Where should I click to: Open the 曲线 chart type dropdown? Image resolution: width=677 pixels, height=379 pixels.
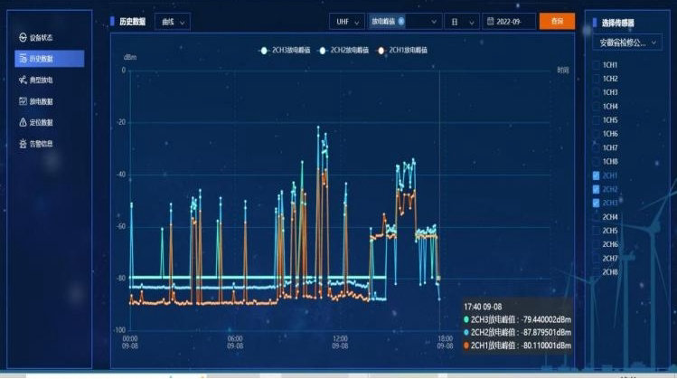(x=173, y=20)
